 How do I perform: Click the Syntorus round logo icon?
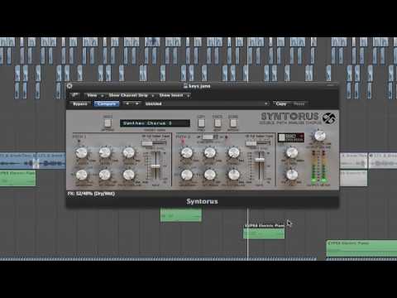pos(329,118)
